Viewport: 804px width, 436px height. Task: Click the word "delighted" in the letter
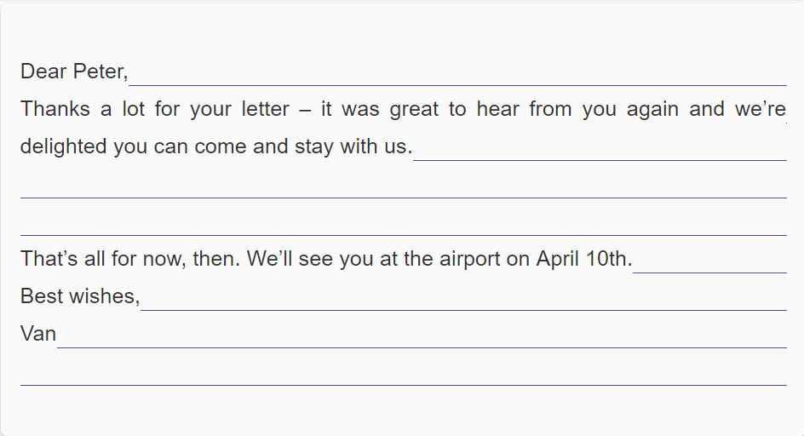click(x=64, y=146)
